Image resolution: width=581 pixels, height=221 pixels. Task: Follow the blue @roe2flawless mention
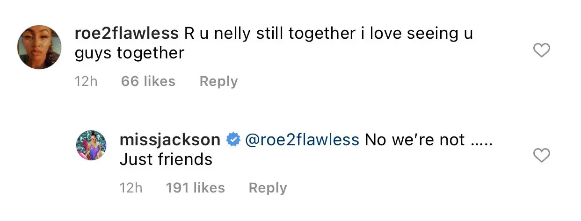[x=302, y=140]
